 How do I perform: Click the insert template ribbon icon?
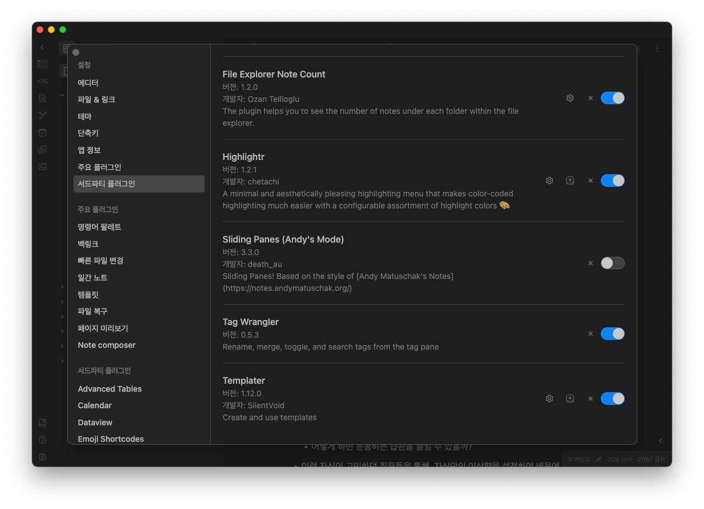point(42,149)
